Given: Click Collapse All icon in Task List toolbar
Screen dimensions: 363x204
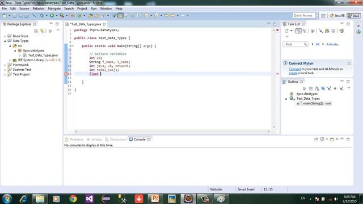Looking at the screenshot, I should pyautogui.click(x=334, y=31).
